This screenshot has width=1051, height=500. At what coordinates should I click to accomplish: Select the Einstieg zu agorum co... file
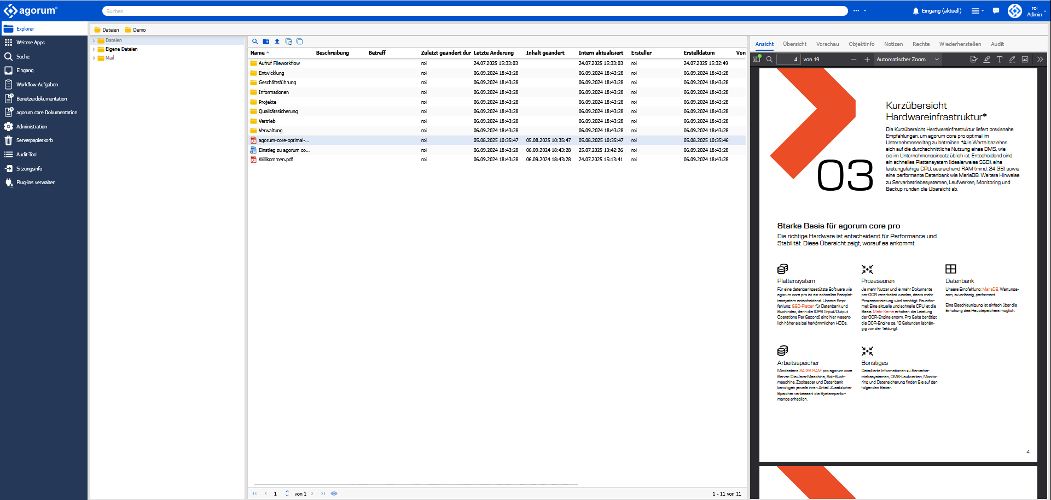tap(497, 150)
